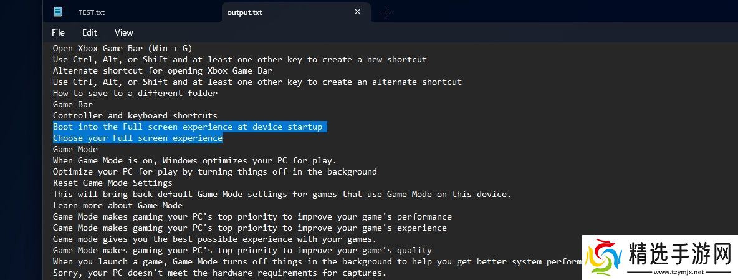The image size is (738, 280).
Task: Open the View menu
Action: click(x=124, y=32)
